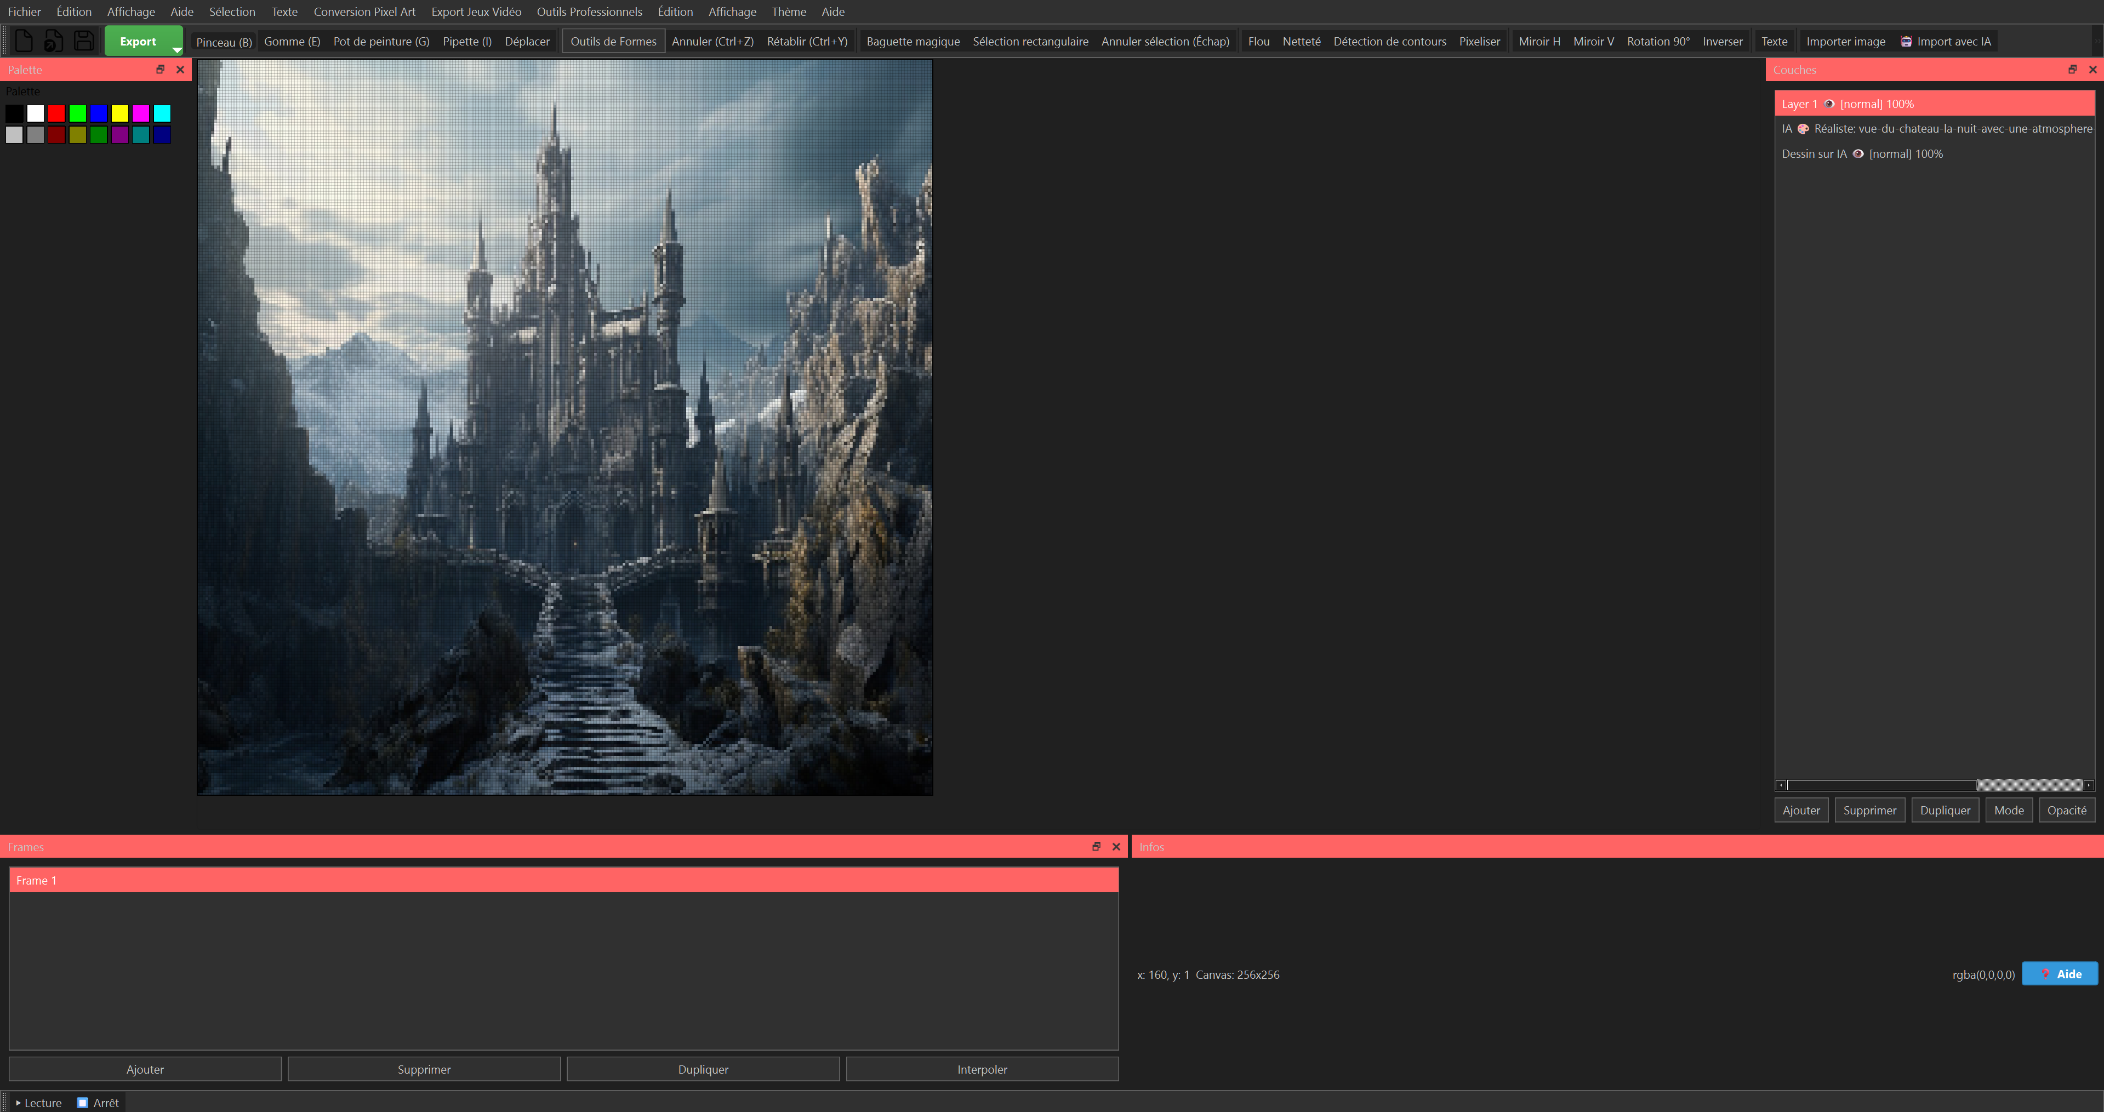Click the open file icon
Viewport: 2104px width, 1112px height.
coord(53,41)
